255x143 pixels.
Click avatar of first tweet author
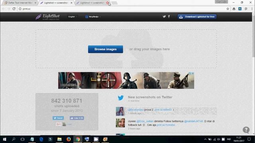(120, 111)
